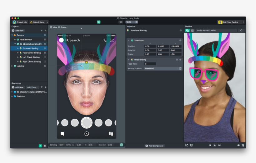The image size is (256, 163).
Task: Click Add Component
Action: tap(155, 146)
